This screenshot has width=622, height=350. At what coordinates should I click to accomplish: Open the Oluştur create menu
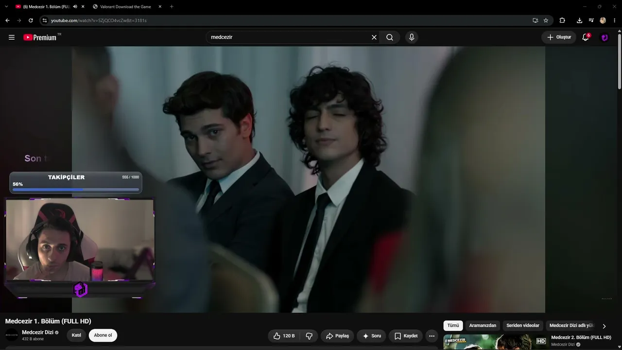click(x=559, y=37)
